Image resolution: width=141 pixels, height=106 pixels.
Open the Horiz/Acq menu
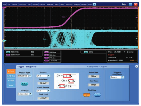(x=23, y=5)
